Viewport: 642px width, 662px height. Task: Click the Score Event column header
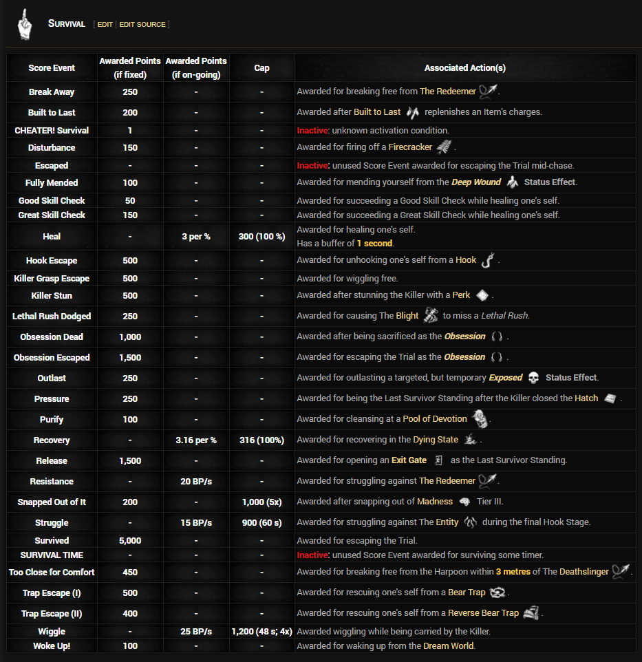[52, 68]
